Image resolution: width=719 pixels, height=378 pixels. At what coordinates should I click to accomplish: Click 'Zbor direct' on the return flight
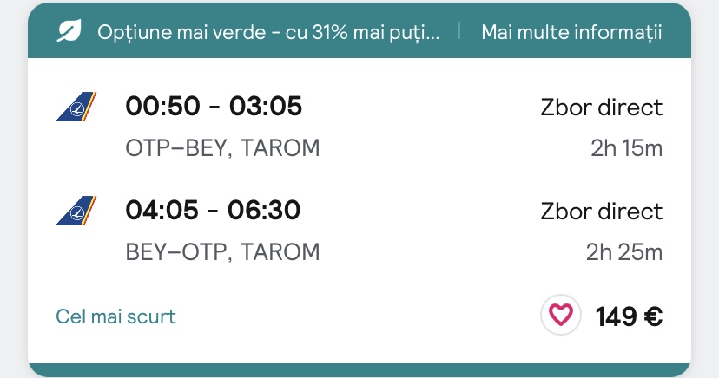point(602,212)
